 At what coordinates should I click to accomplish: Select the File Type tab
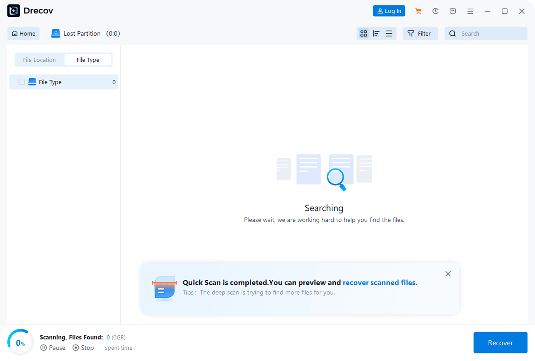pyautogui.click(x=88, y=60)
